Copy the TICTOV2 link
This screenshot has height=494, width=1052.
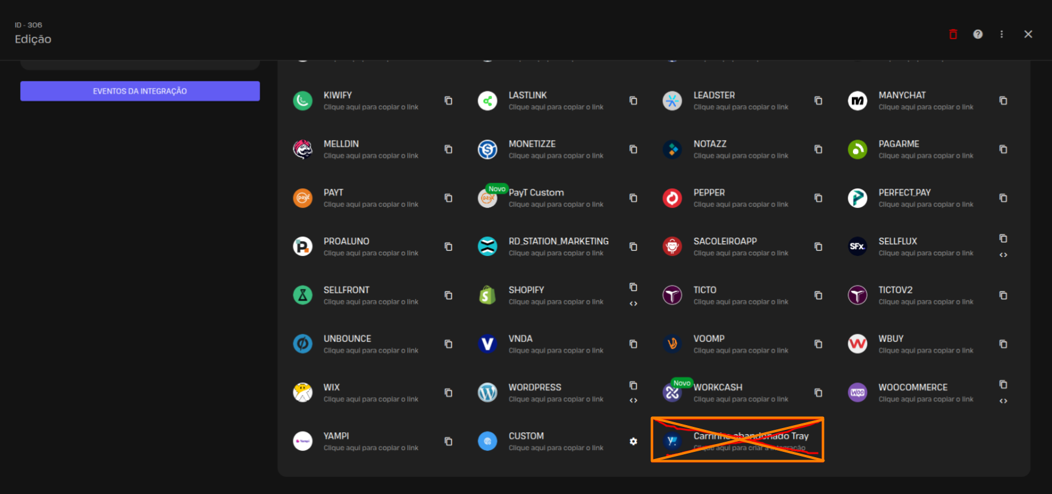1003,296
